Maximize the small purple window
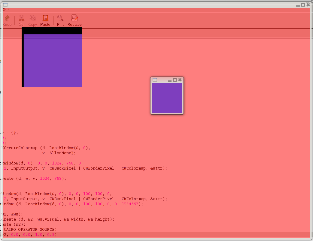The height and width of the screenshot is (241, 313). click(175, 80)
